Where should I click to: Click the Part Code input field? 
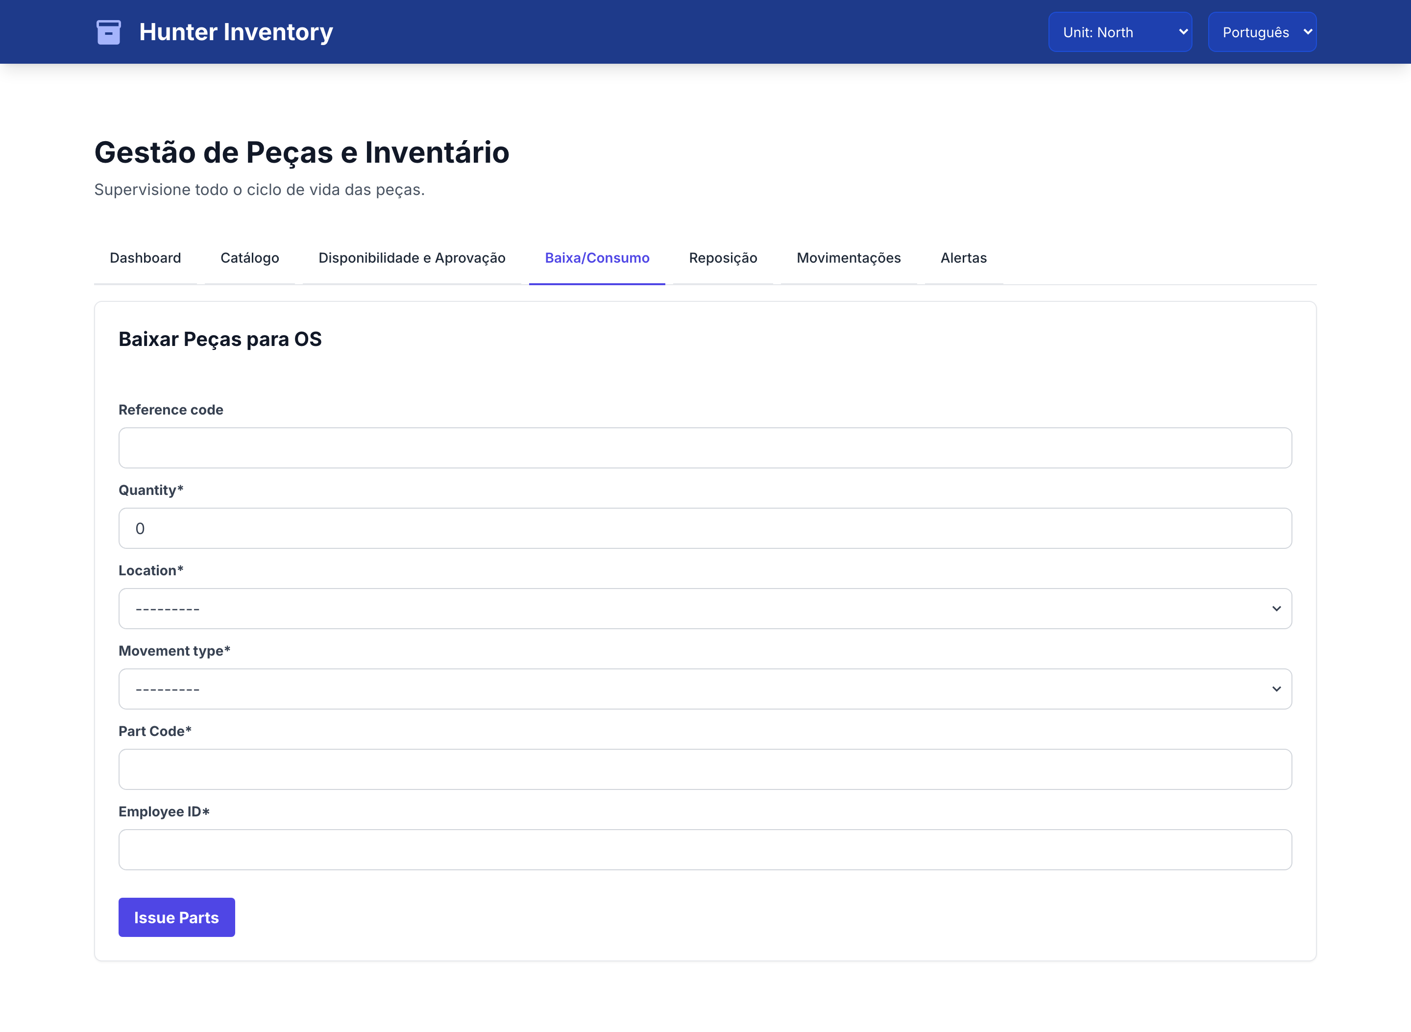tap(705, 770)
